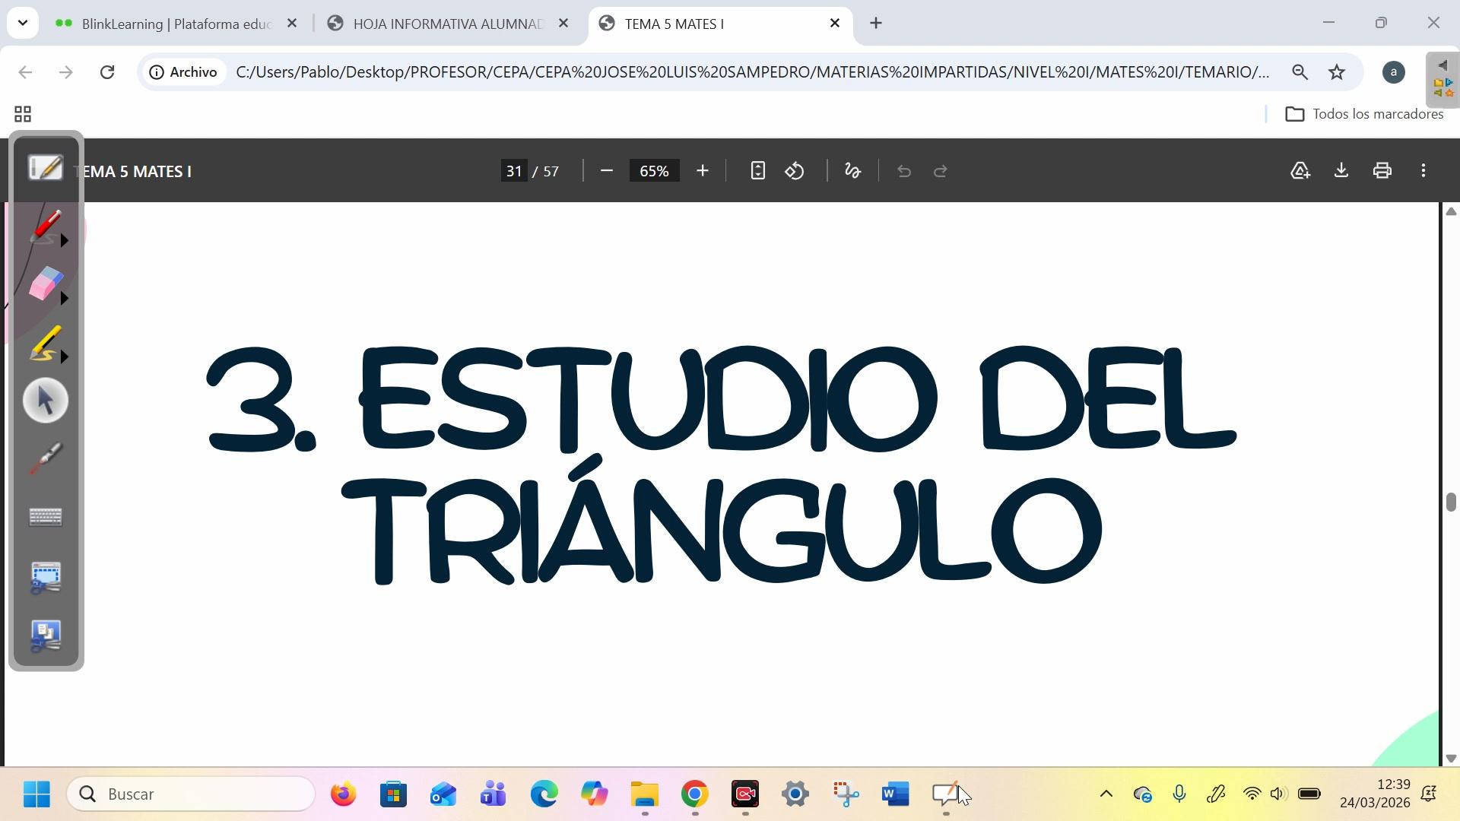Bookmark this page with the star icon
This screenshot has height=821, width=1460.
coord(1337,72)
